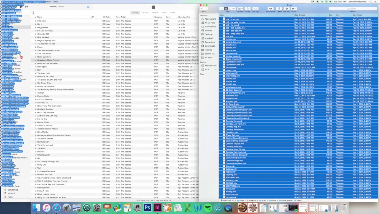This screenshot has width=380, height=214.
Task: Click the Share icon in Finder toolbar
Action: tap(248, 9)
